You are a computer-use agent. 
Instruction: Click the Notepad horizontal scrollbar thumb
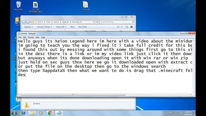73,94
